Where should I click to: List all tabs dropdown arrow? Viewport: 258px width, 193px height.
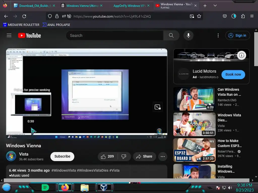coord(215,6)
